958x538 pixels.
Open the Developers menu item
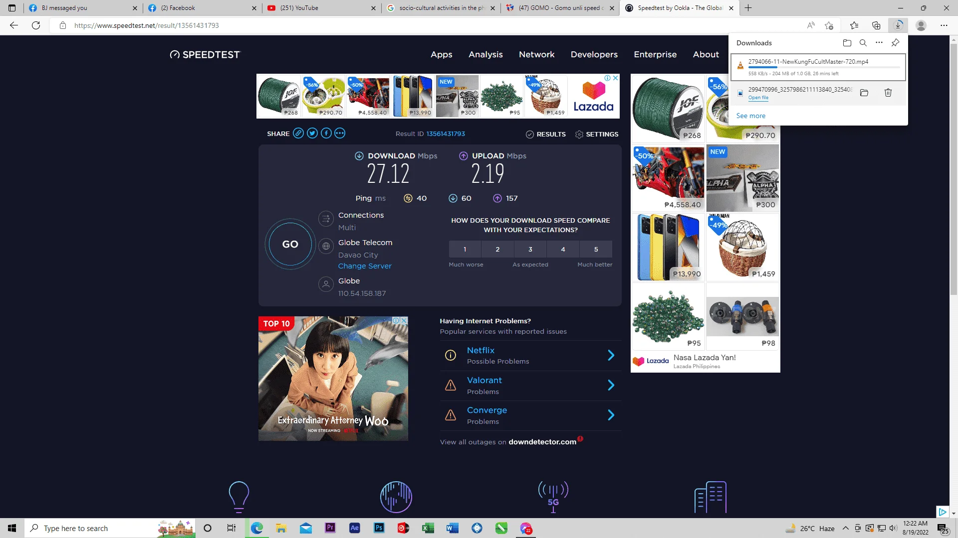click(594, 54)
